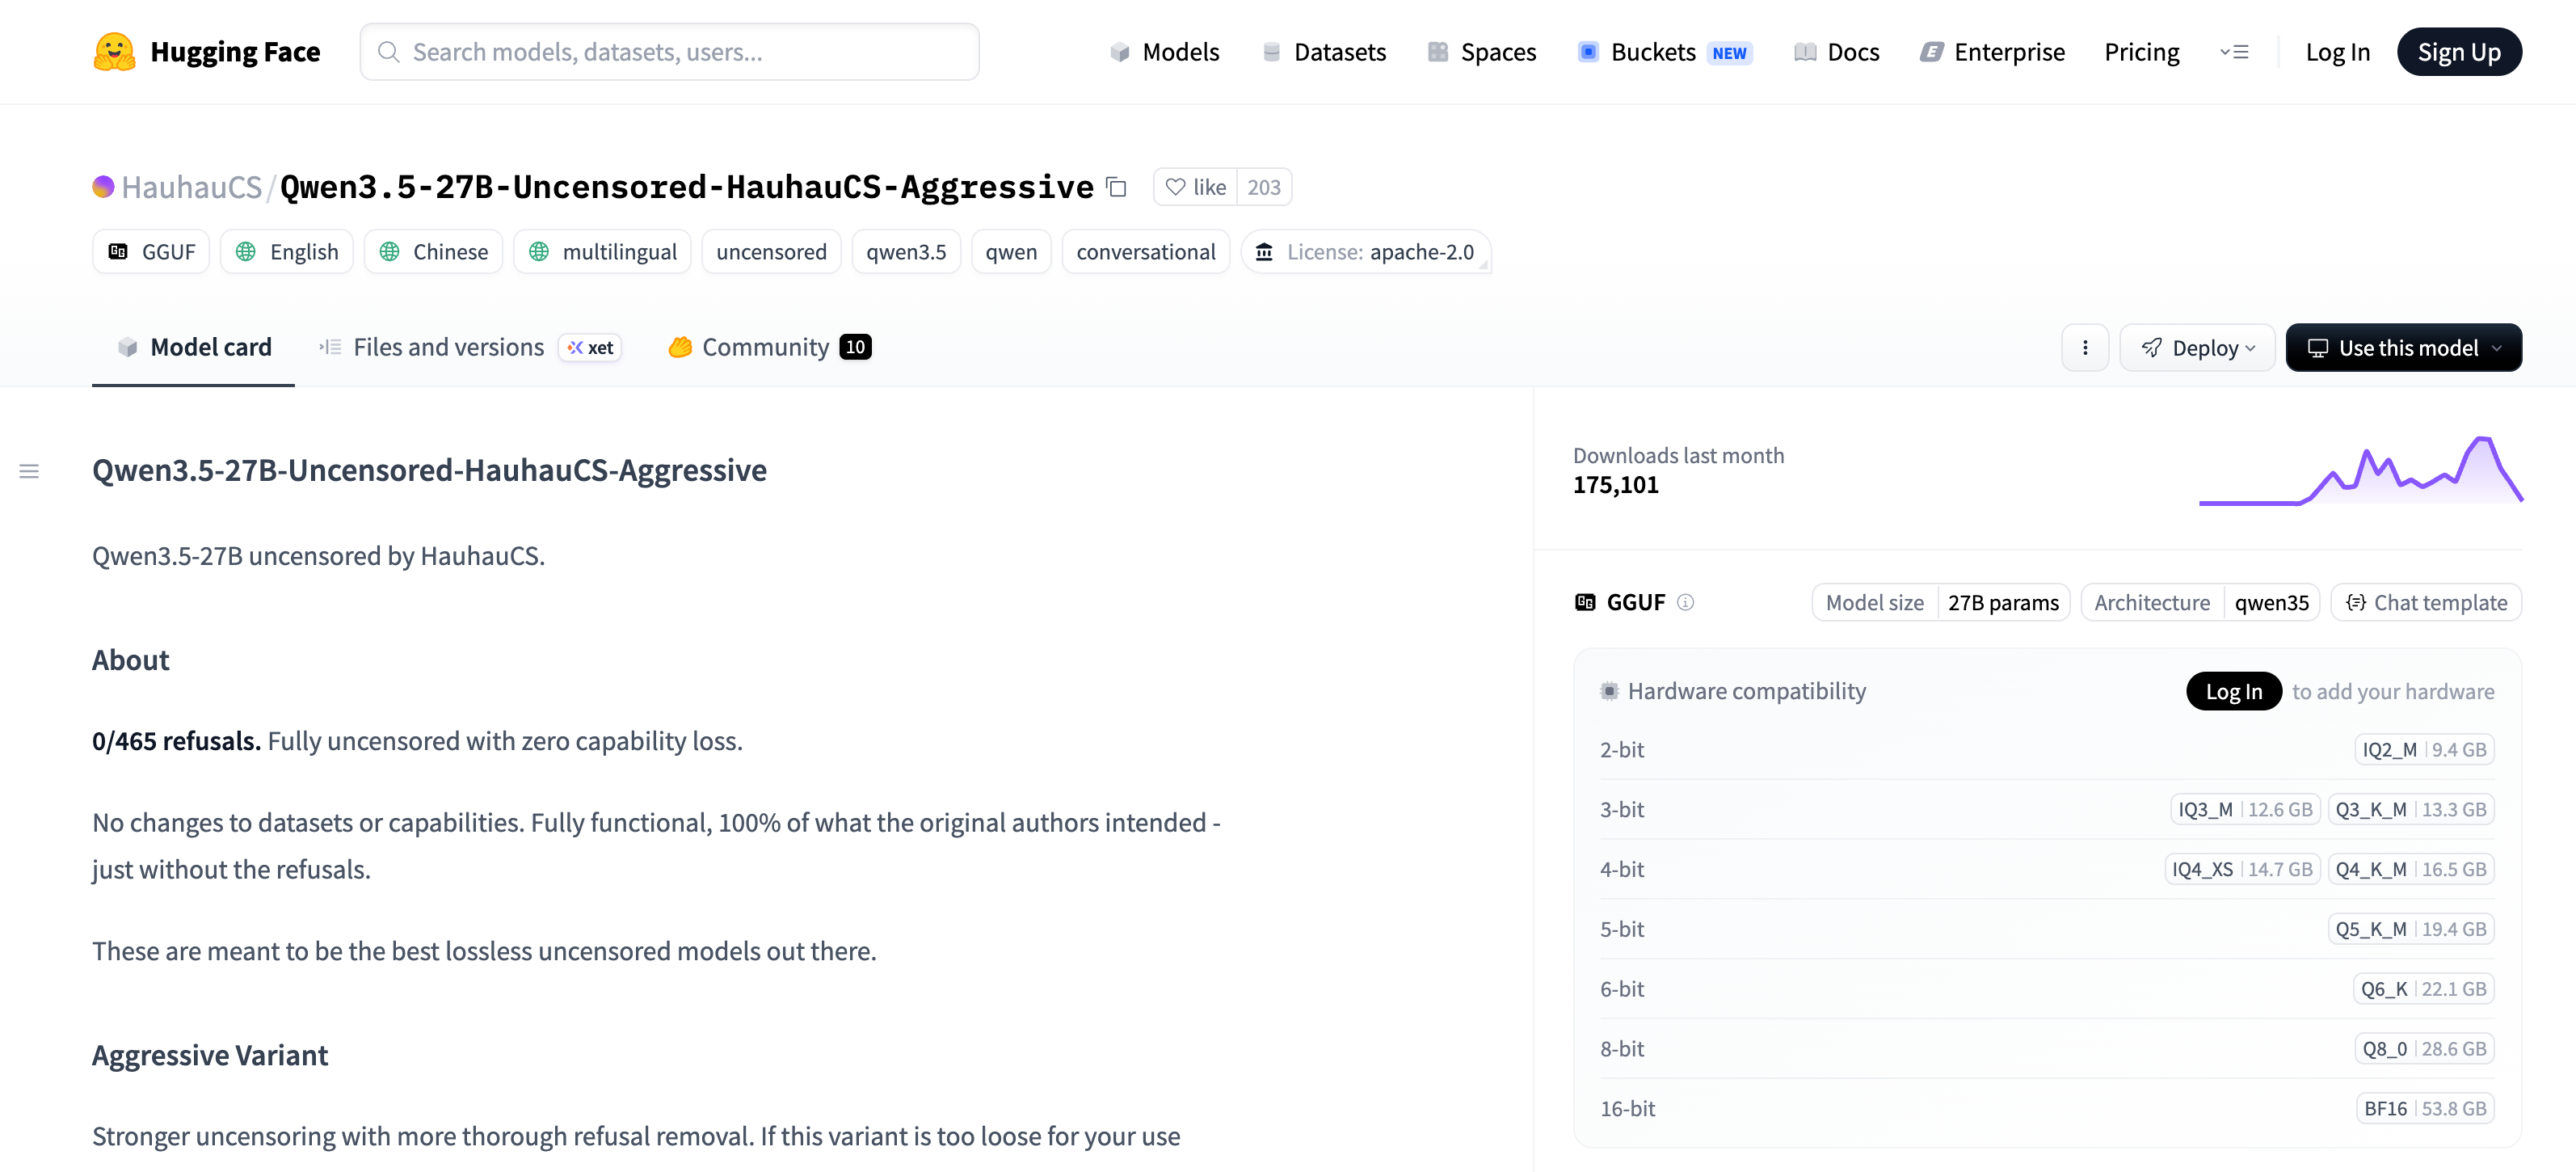Open the Chat template viewer
This screenshot has height=1172, width=2576.
(2426, 602)
